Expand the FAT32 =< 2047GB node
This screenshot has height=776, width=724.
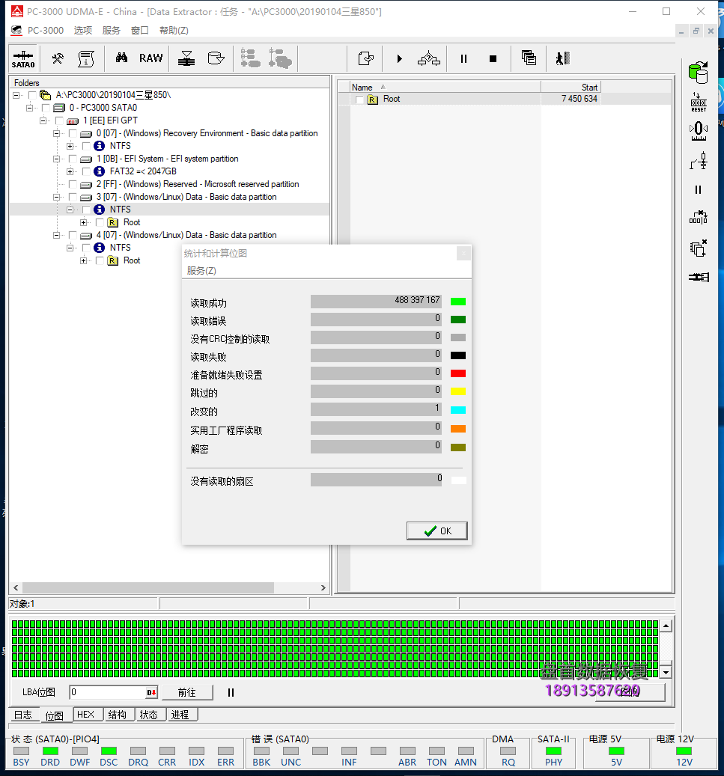[x=70, y=171]
